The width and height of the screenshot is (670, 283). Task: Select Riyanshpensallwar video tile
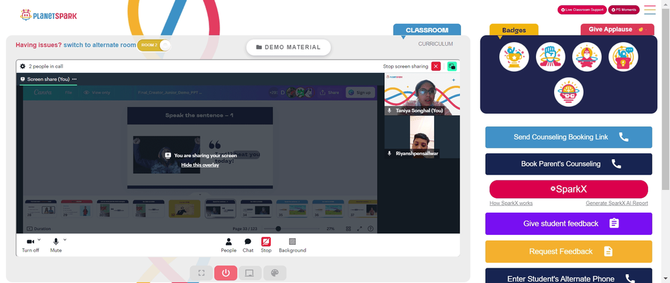tap(422, 136)
